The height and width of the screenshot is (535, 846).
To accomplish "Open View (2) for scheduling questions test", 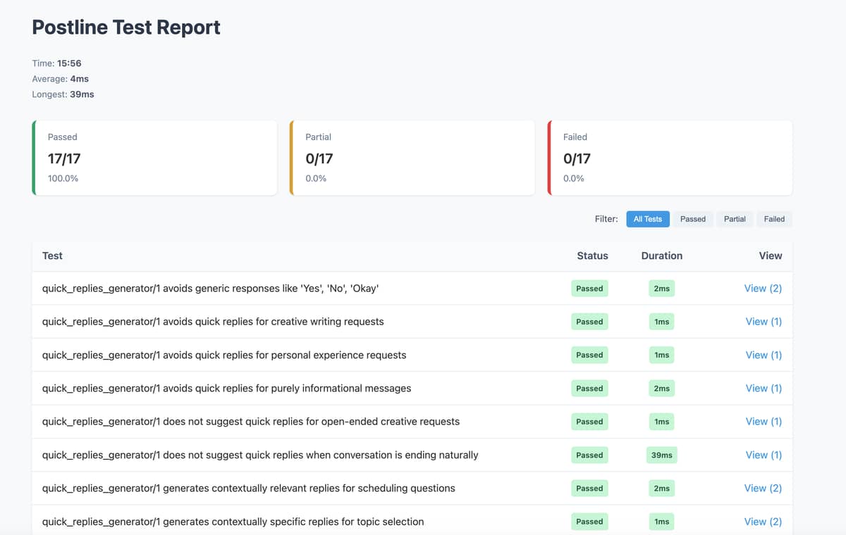I will pos(763,488).
